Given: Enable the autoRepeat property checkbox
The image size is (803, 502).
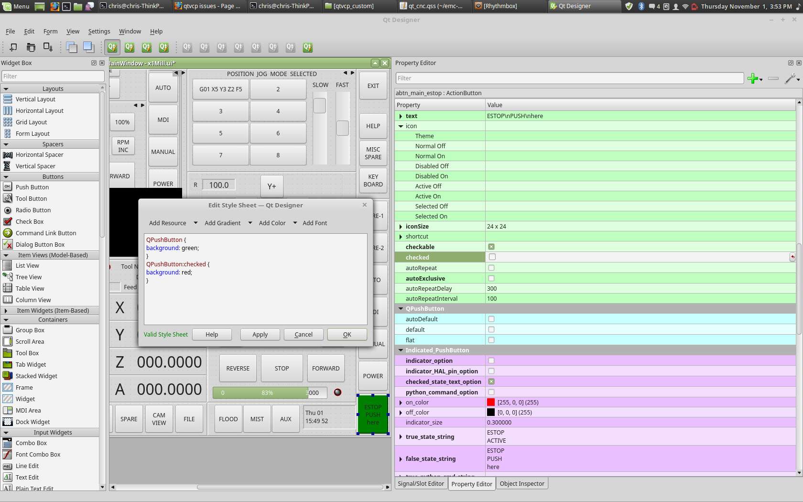Looking at the screenshot, I should click(491, 268).
